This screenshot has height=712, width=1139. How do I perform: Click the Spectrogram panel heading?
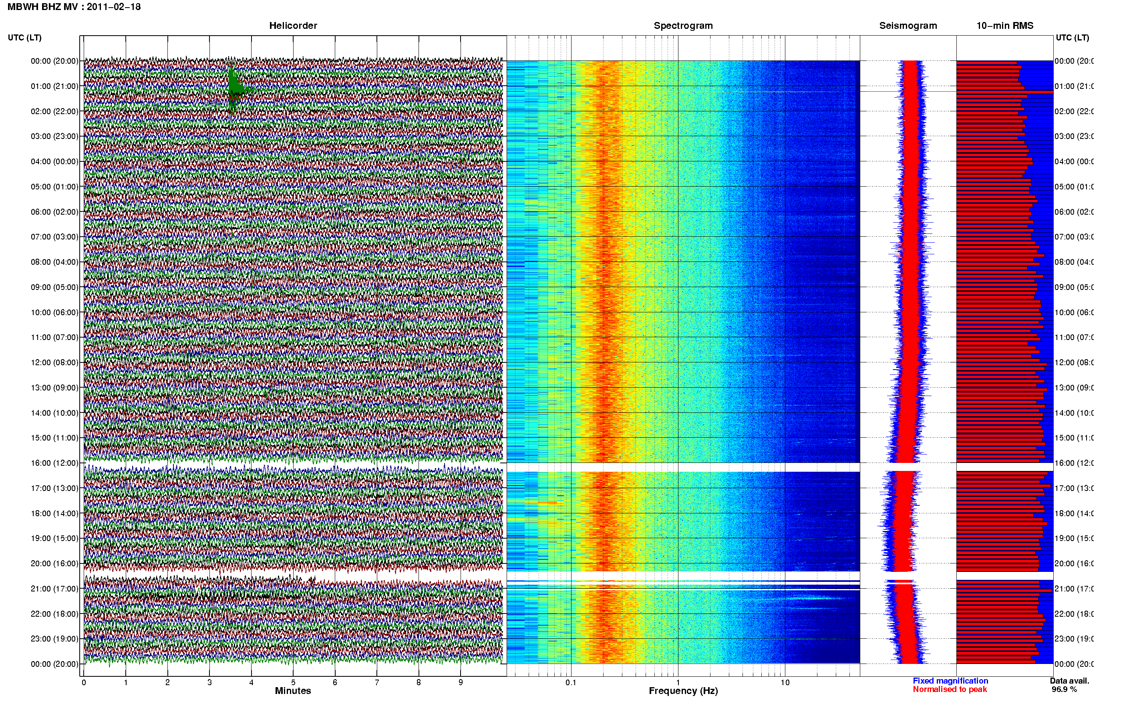pos(683,26)
